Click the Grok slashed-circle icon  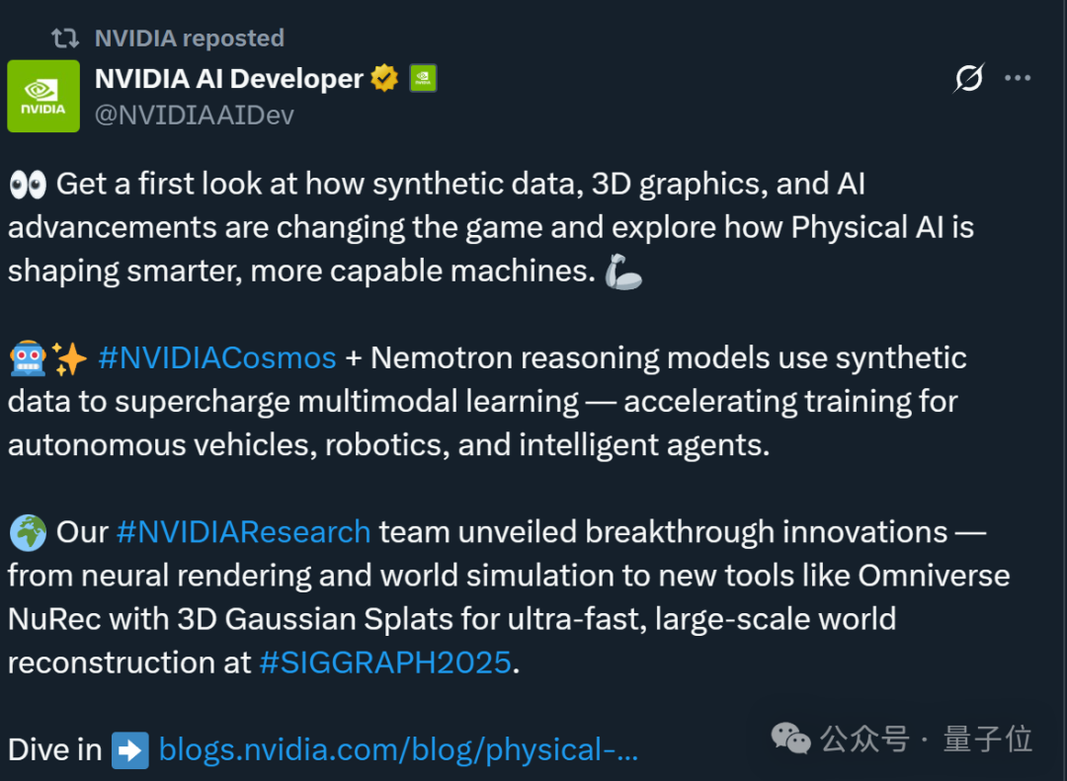coord(968,78)
